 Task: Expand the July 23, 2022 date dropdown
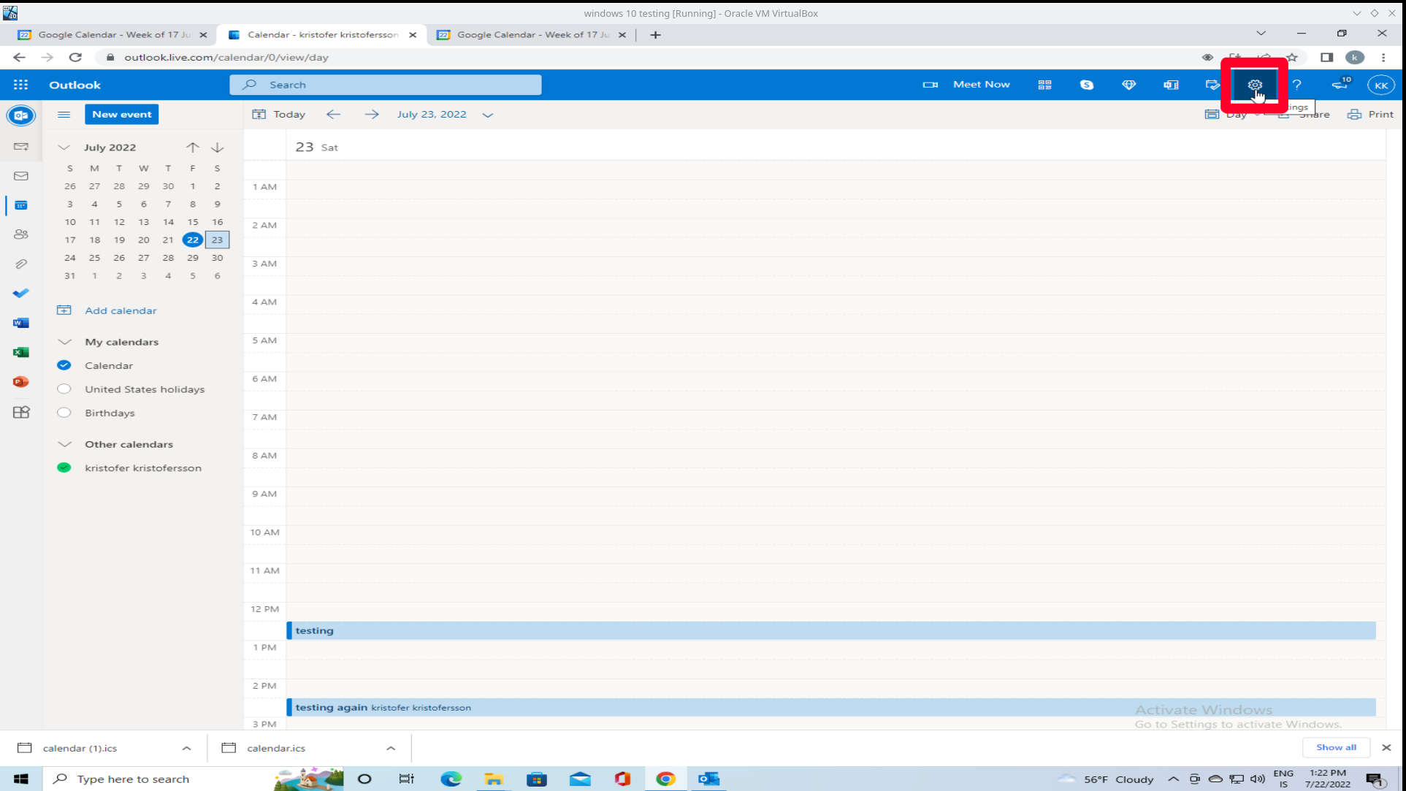coord(488,115)
